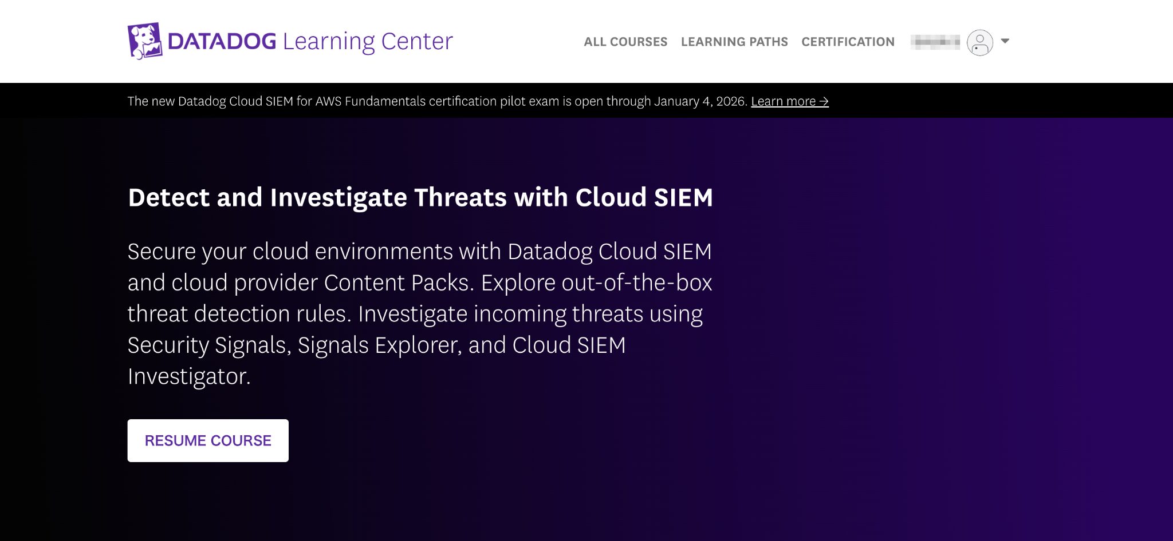
Task: Click the RESUME COURSE button
Action: pos(208,440)
